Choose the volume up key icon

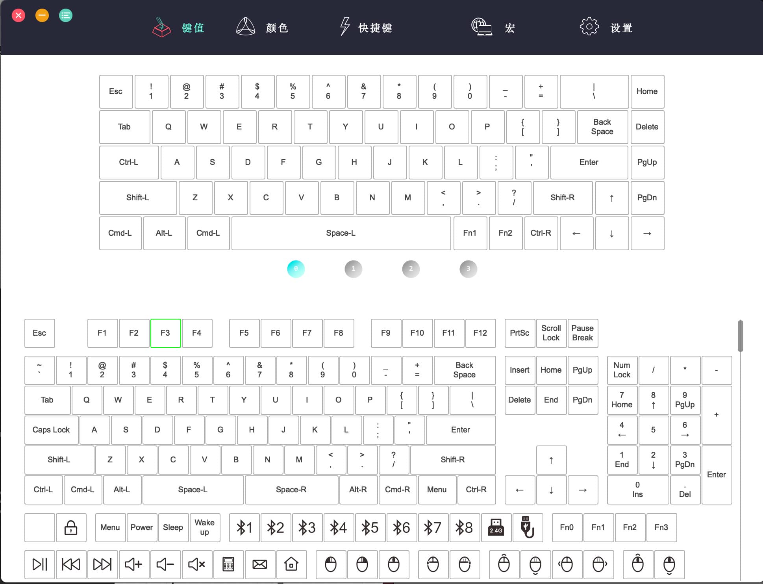coord(134,564)
